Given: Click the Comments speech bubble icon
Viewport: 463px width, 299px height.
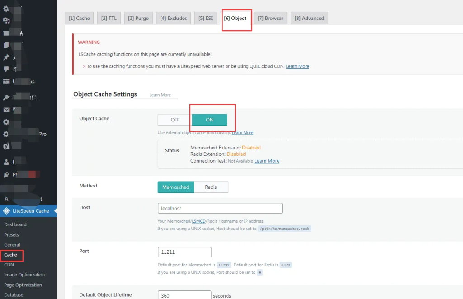Looking at the screenshot, I should (x=6, y=69).
